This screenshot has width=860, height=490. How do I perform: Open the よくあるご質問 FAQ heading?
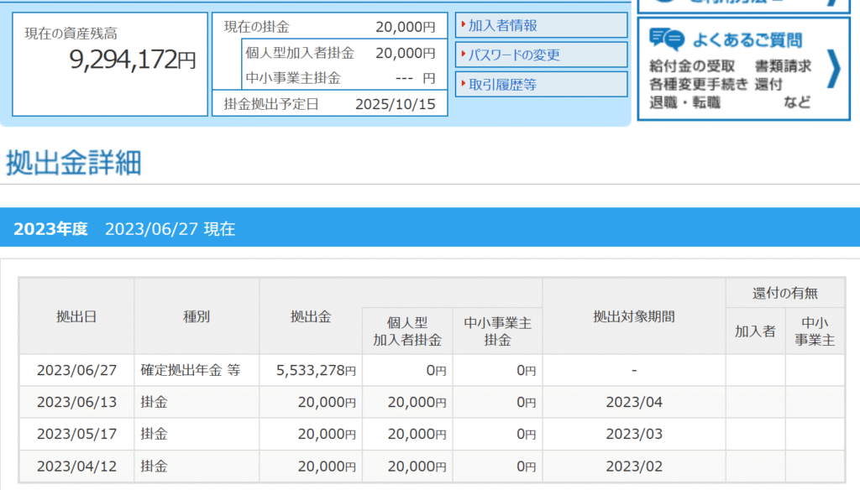(x=747, y=39)
